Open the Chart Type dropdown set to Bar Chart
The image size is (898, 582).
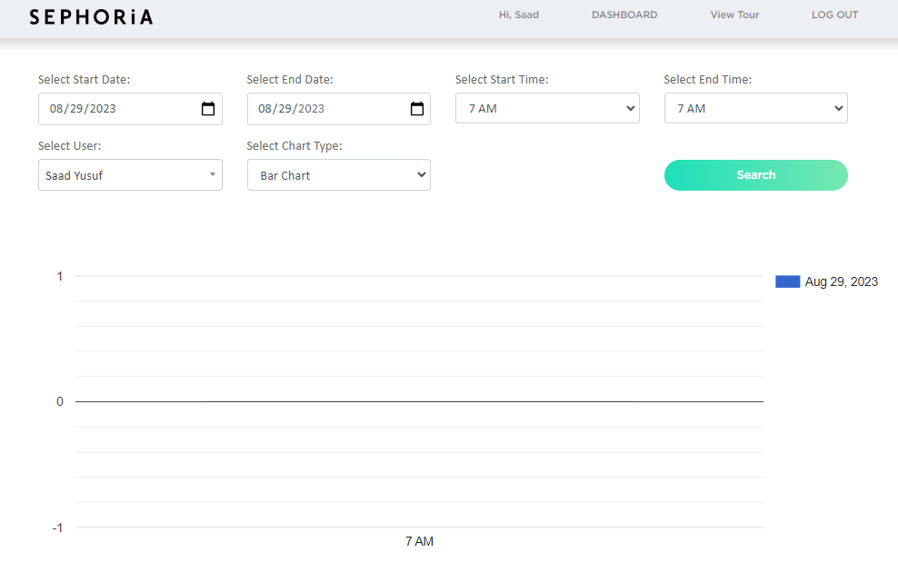coord(338,175)
